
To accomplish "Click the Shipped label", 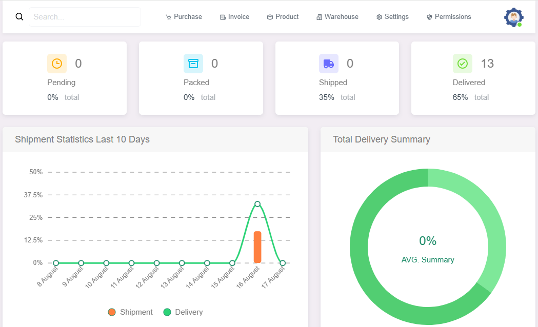I will 333,83.
